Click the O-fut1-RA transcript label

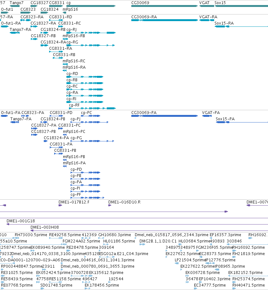tap(11, 23)
